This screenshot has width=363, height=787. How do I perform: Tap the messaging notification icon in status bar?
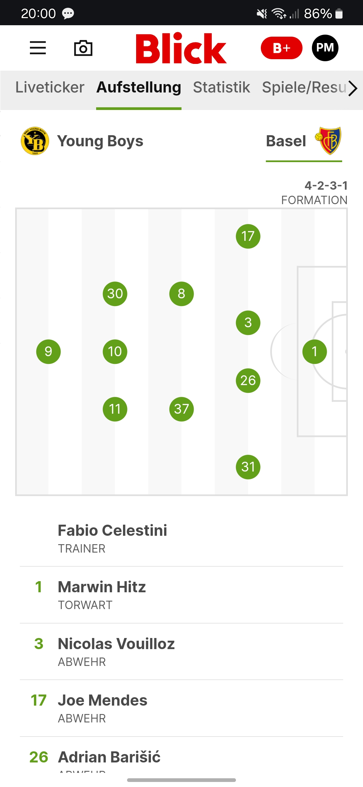coord(68,13)
